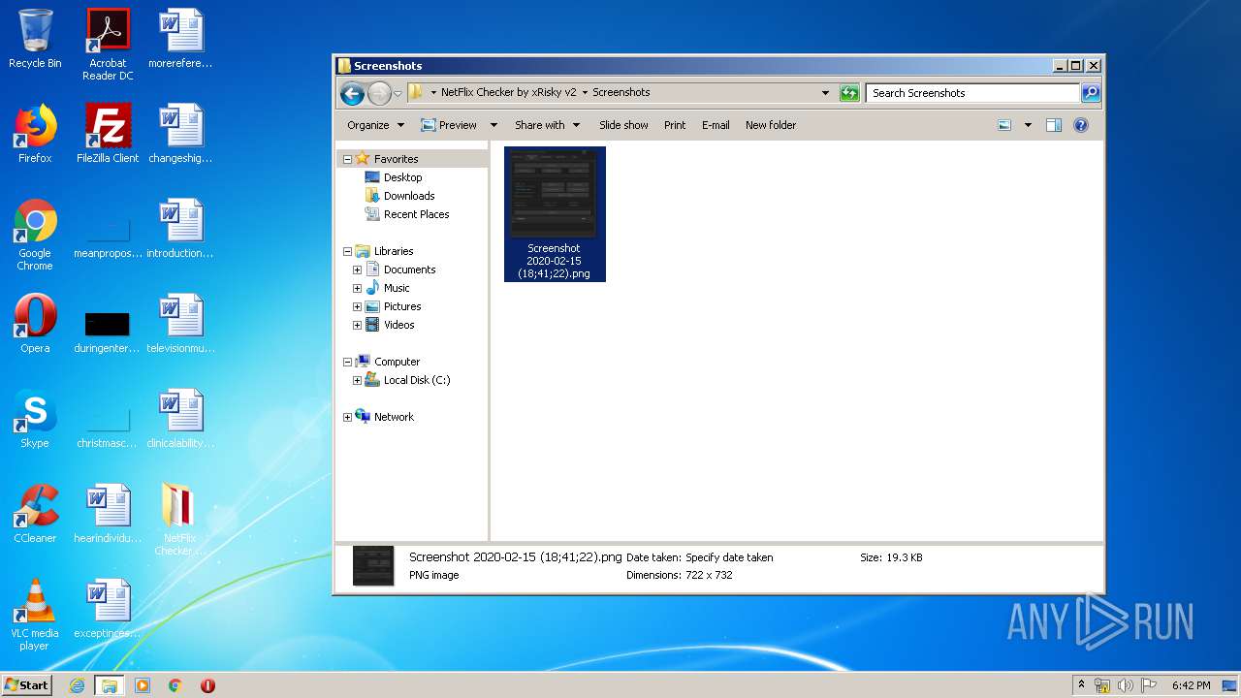The width and height of the screenshot is (1241, 698).
Task: Click the 6:42 PM taskbar clock
Action: point(1191,685)
